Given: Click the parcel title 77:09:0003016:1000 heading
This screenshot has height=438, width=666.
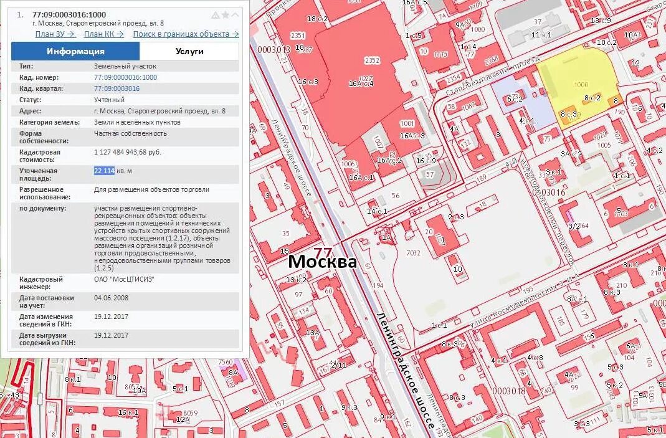Looking at the screenshot, I should pos(69,14).
